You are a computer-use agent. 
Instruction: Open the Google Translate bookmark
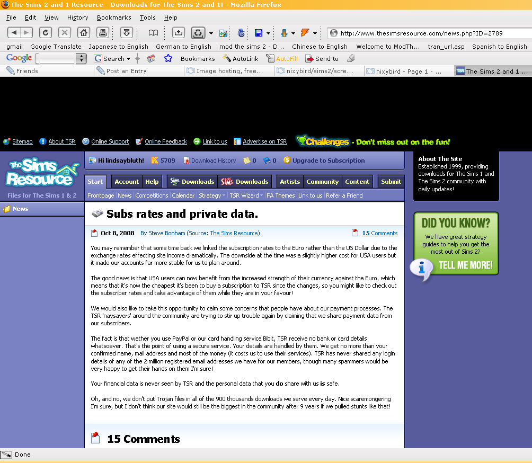click(x=56, y=47)
